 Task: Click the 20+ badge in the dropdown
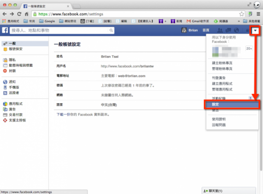(249, 49)
